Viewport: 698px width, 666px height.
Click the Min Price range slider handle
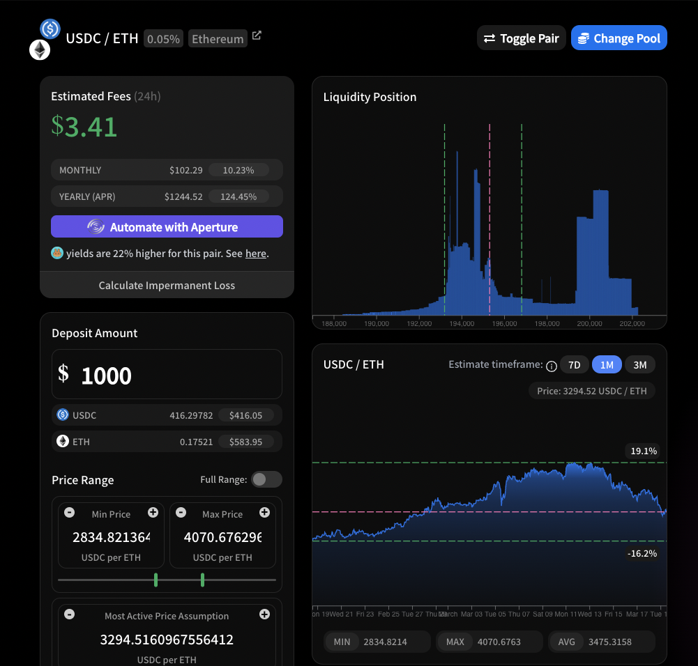(155, 580)
